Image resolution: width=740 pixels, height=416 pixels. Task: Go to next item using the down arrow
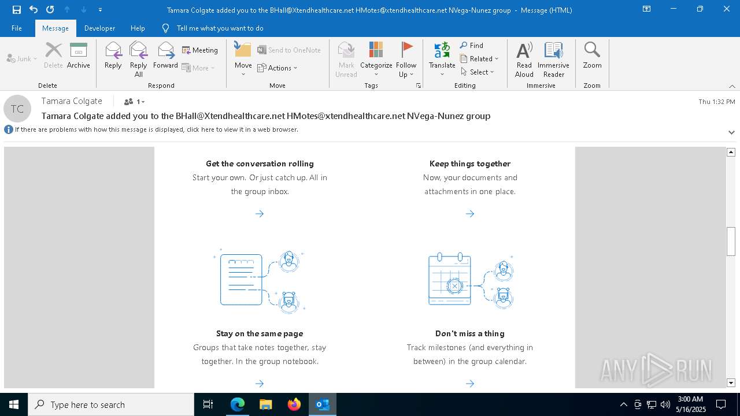84,10
